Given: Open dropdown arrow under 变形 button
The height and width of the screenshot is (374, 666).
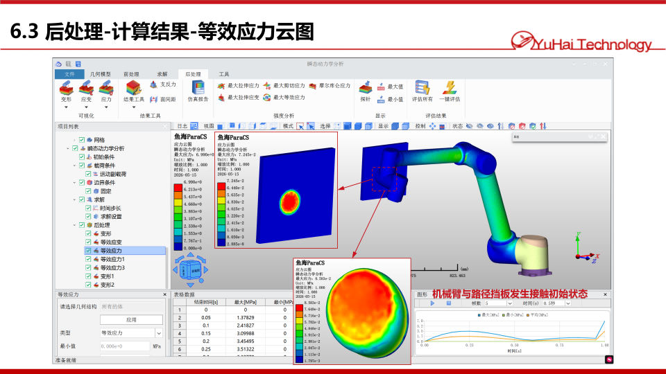Looking at the screenshot, I should (x=67, y=107).
